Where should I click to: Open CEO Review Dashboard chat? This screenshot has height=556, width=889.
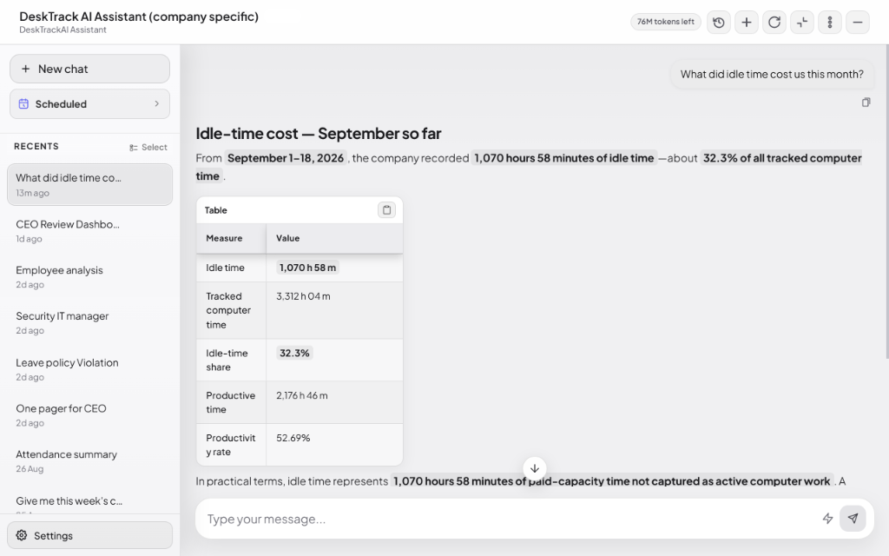[x=89, y=231]
